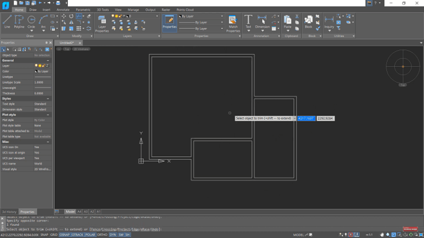Switch to the 3d History tab
The image size is (424, 238).
(9, 212)
